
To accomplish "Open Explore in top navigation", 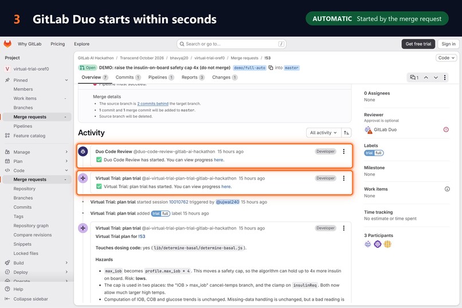I will [81, 44].
